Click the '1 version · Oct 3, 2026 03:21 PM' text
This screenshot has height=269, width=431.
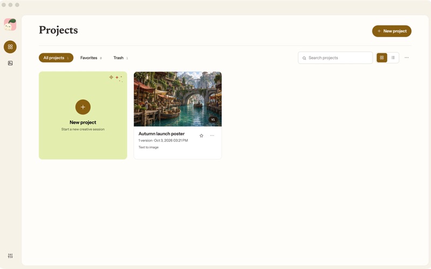[163, 140]
